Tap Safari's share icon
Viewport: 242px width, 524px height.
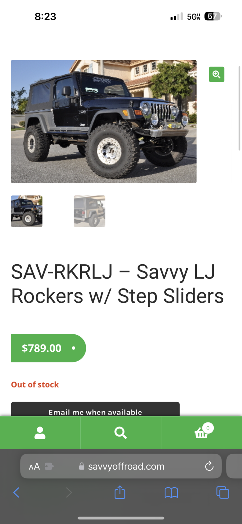(120, 492)
